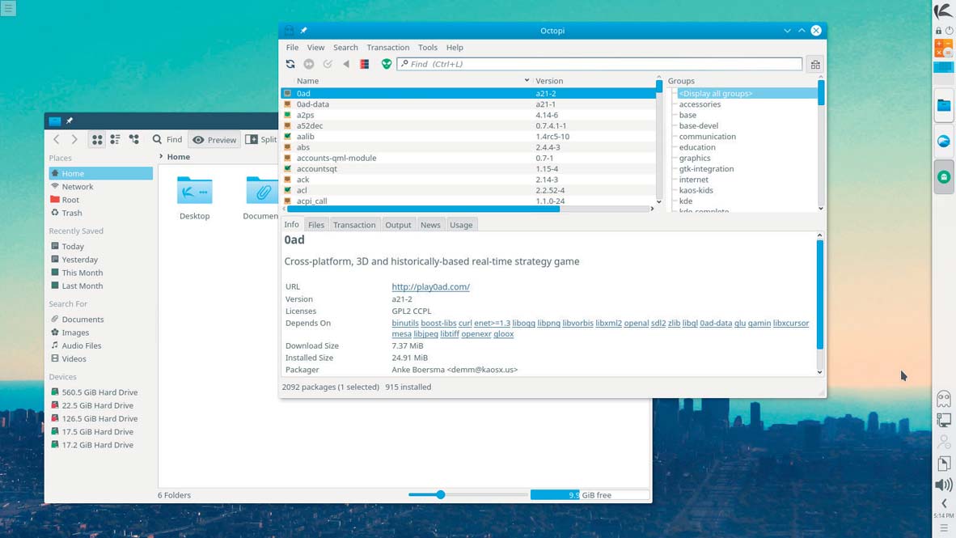Open the View menu in Octopi
This screenshot has height=538, width=956.
[x=315, y=48]
